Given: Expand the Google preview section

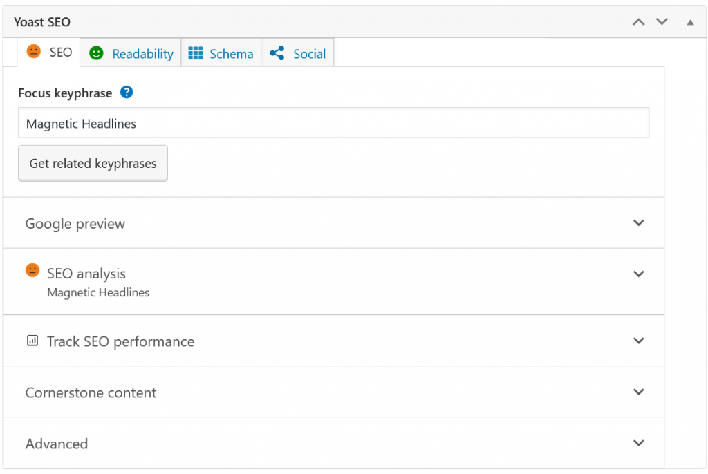Looking at the screenshot, I should [638, 222].
